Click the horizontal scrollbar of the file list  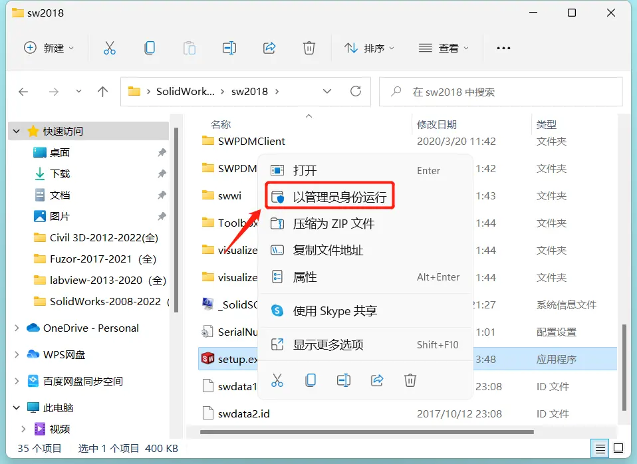pyautogui.click(x=367, y=432)
